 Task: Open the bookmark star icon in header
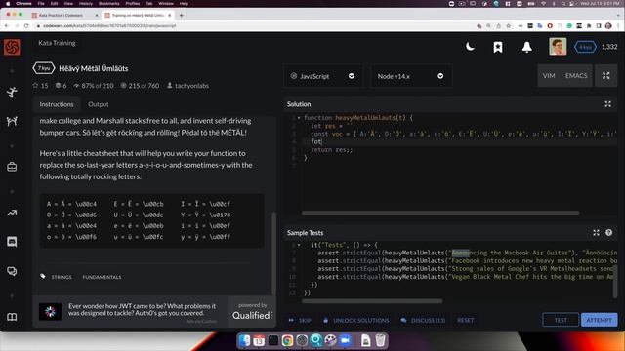pyautogui.click(x=498, y=47)
